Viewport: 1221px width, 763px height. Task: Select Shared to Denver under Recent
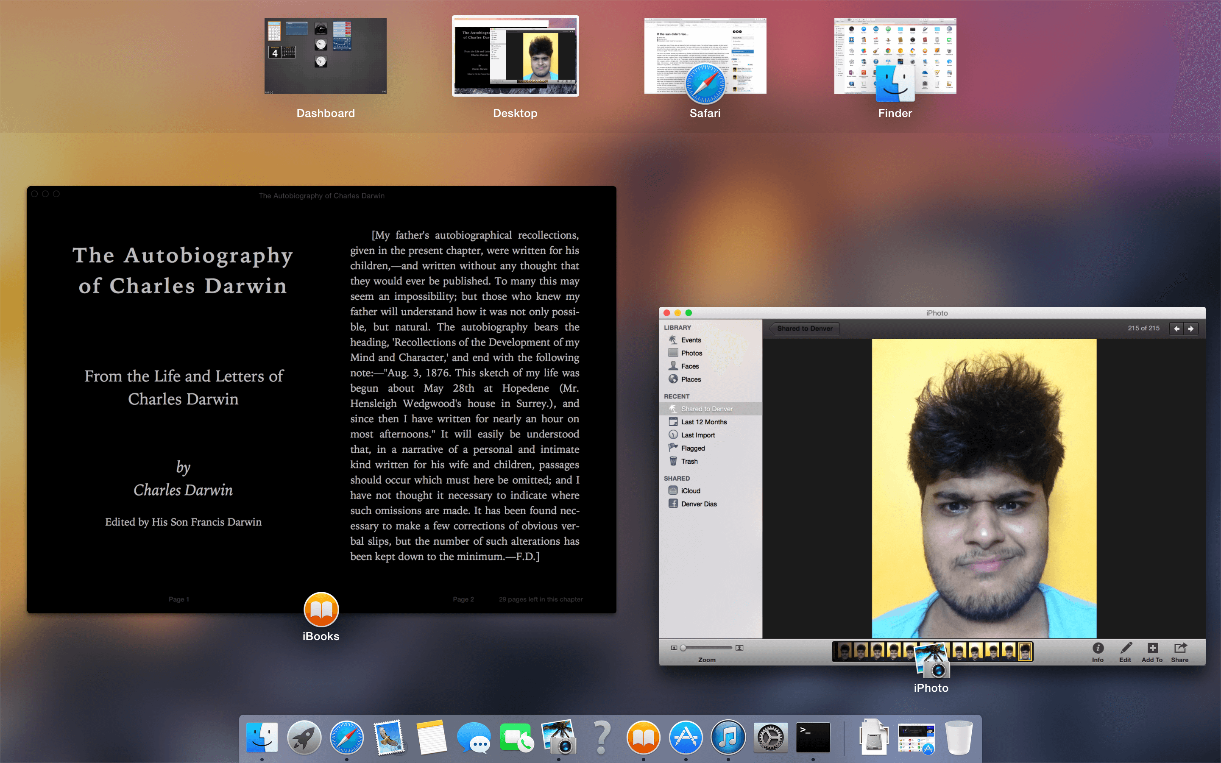tap(711, 409)
